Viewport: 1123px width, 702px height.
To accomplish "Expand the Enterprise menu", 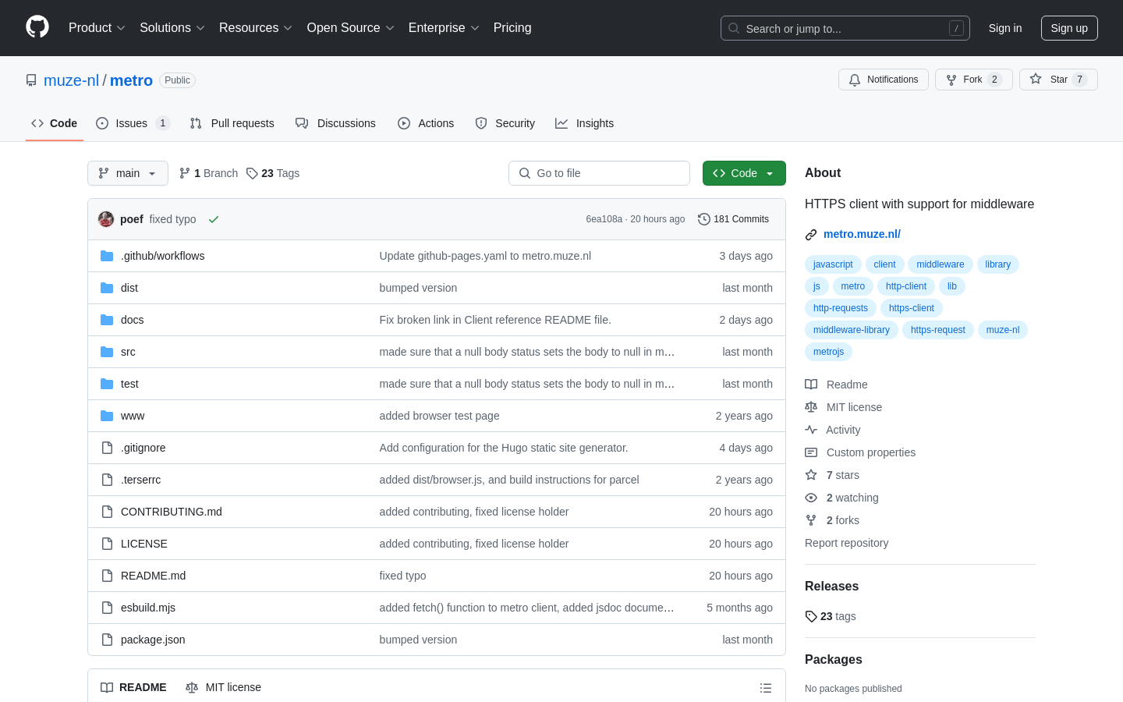I will click(x=444, y=28).
